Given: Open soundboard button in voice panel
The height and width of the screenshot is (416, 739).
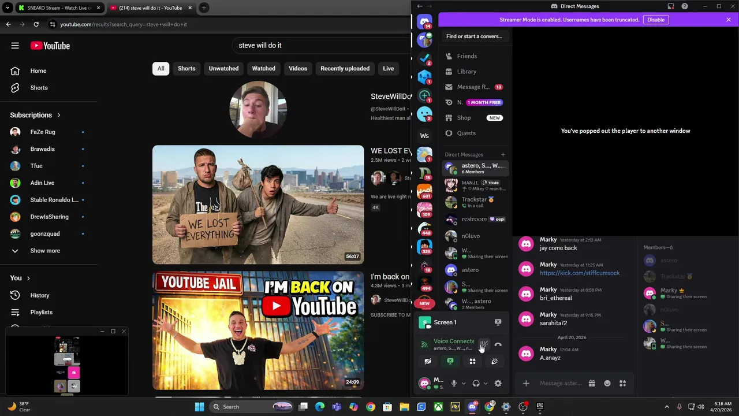Looking at the screenshot, I should pyautogui.click(x=495, y=361).
